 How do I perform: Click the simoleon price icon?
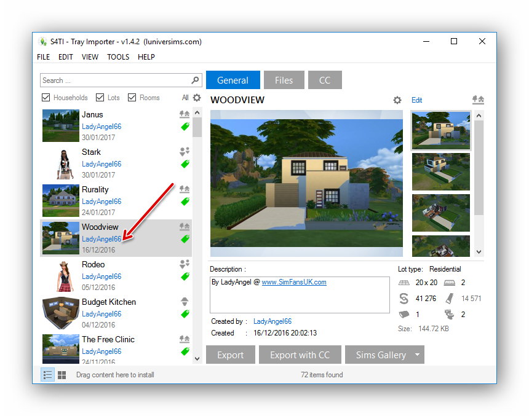click(x=404, y=299)
